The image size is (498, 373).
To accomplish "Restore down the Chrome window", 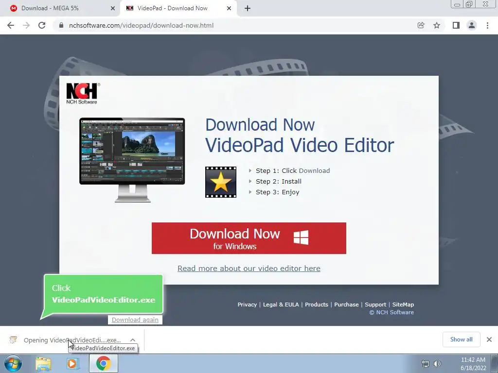I will (x=469, y=4).
